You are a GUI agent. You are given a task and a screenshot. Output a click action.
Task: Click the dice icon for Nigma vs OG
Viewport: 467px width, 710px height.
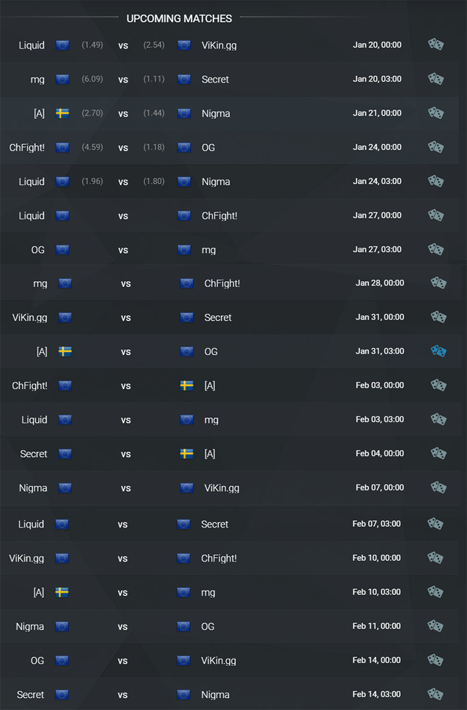(x=436, y=626)
